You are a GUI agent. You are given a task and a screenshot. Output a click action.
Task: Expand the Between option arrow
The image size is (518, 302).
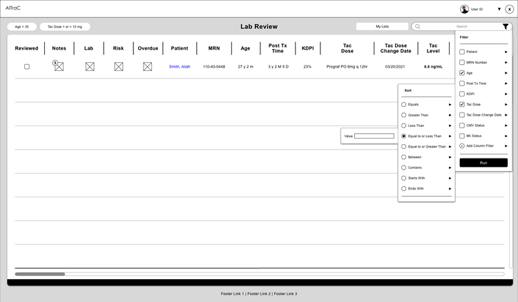click(450, 157)
